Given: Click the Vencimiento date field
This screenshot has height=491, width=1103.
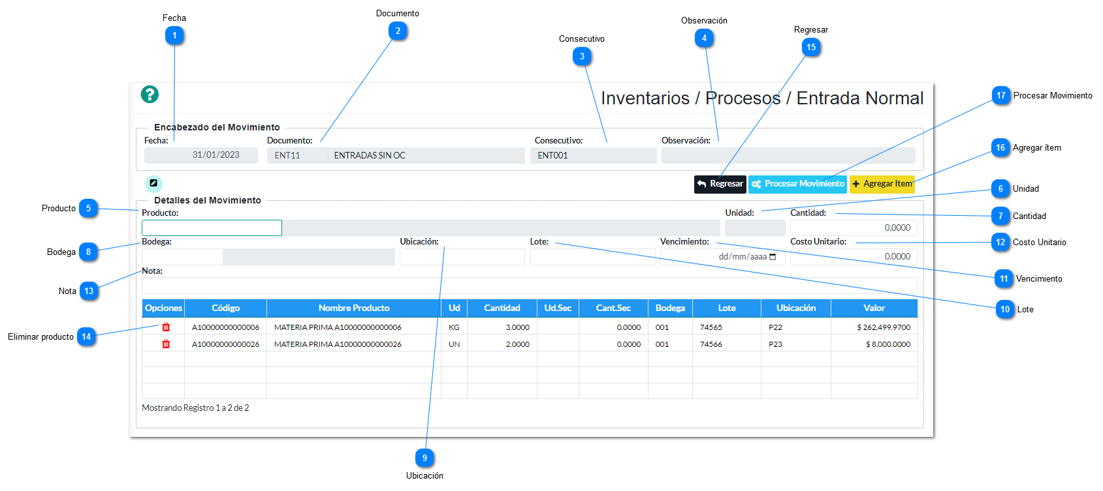Looking at the screenshot, I should tap(722, 257).
